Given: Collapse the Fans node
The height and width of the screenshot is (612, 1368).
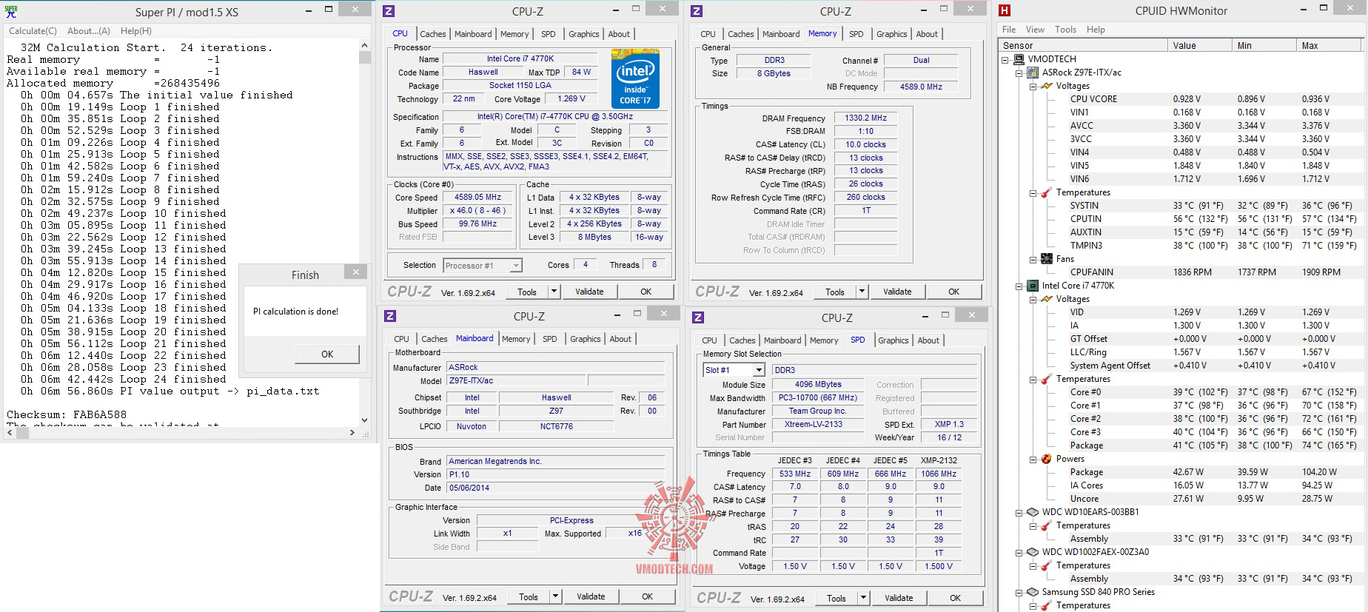Looking at the screenshot, I should click(x=1033, y=260).
